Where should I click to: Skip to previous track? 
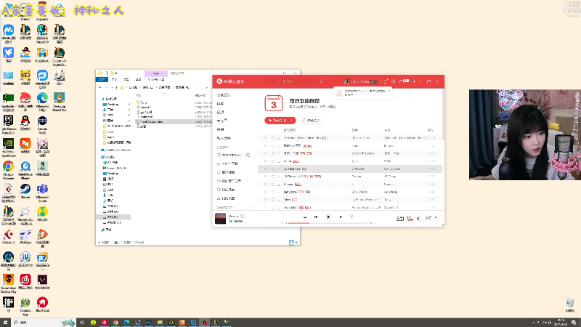316,217
